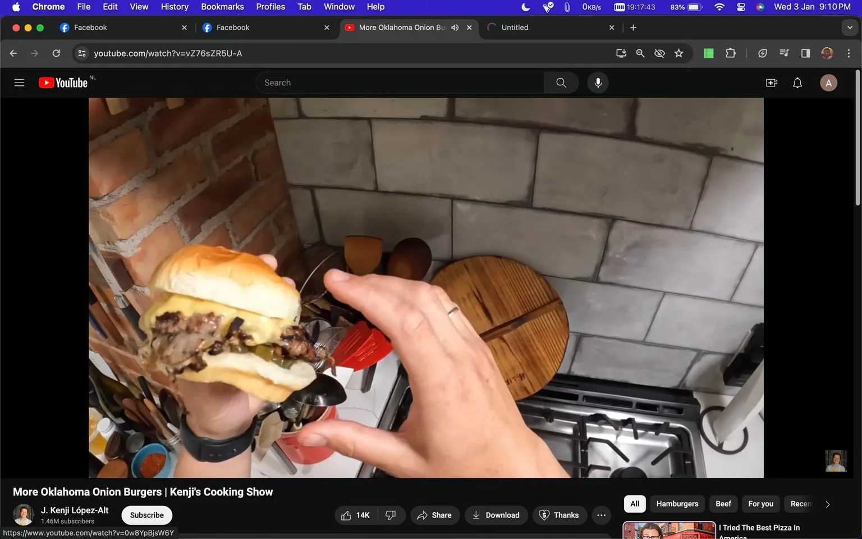Open the Bookmarks menu

222,7
